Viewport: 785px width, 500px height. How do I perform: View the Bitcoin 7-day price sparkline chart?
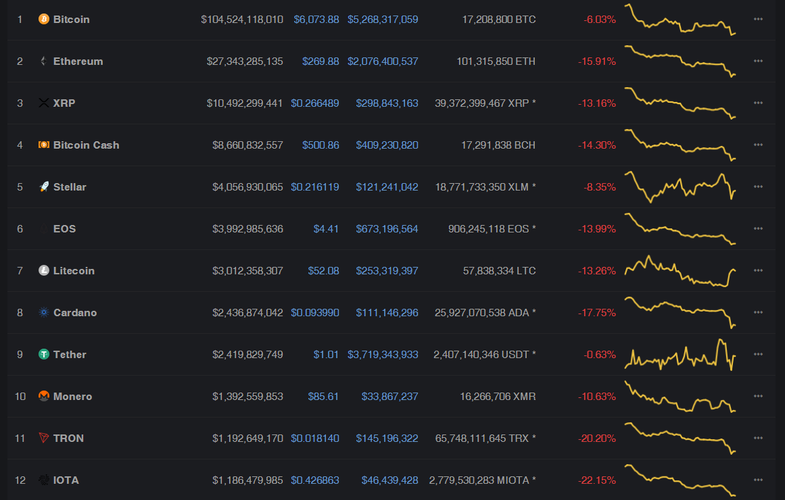[x=680, y=19]
